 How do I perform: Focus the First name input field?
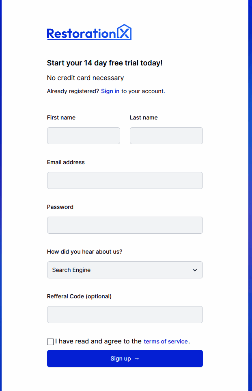tap(84, 136)
